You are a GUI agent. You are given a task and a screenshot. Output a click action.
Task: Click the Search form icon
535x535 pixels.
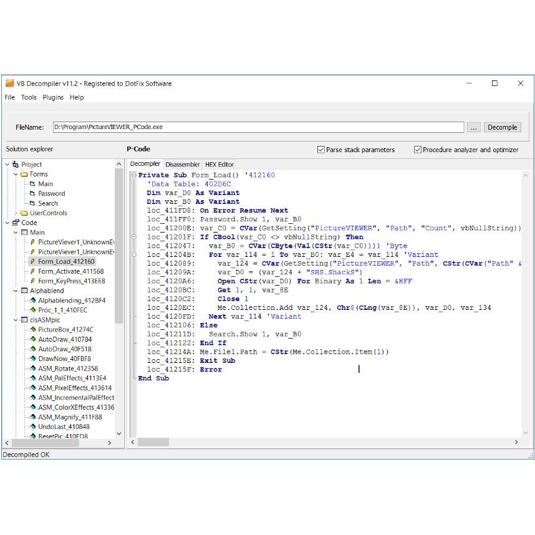[32, 203]
